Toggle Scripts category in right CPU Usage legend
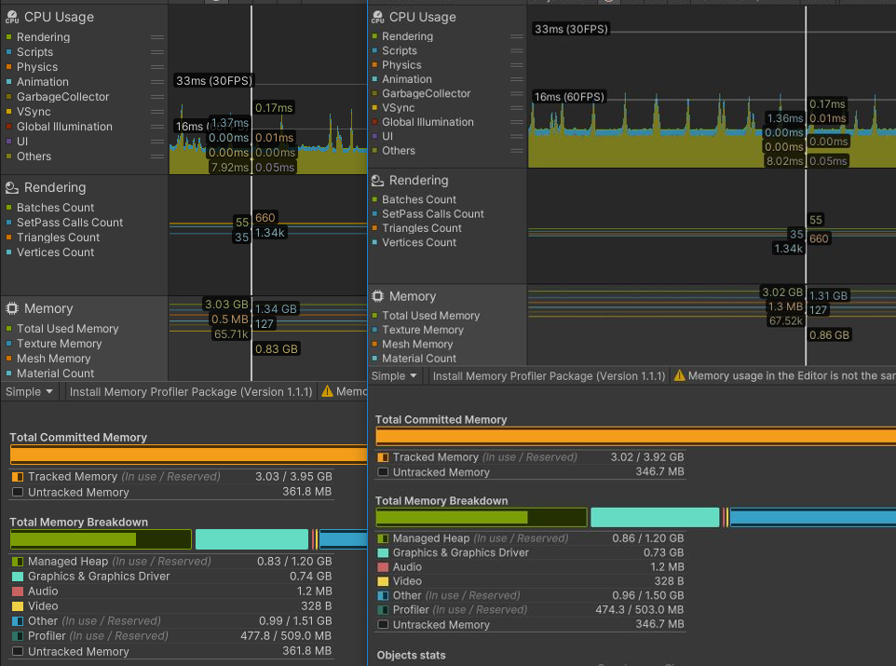Image resolution: width=896 pixels, height=666 pixels. click(x=399, y=51)
